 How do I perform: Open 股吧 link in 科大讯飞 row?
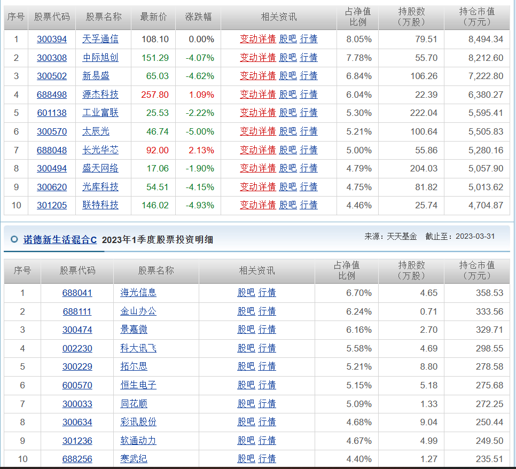[x=246, y=348]
